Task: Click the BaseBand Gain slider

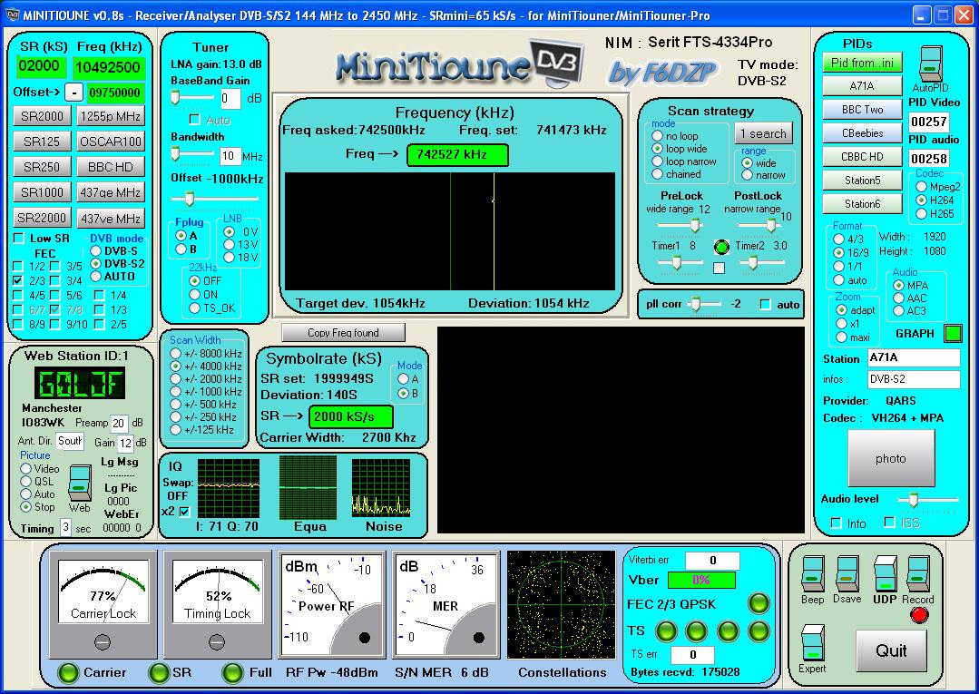Action: click(193, 97)
